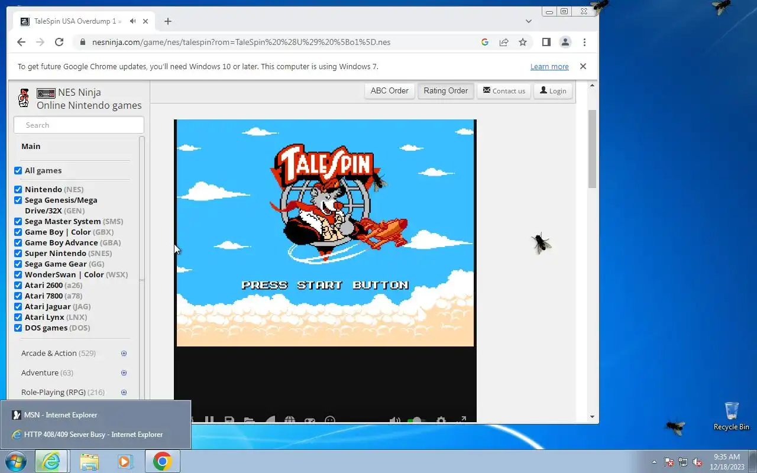The height and width of the screenshot is (473, 757).
Task: Go back in Chrome
Action: coord(21,42)
